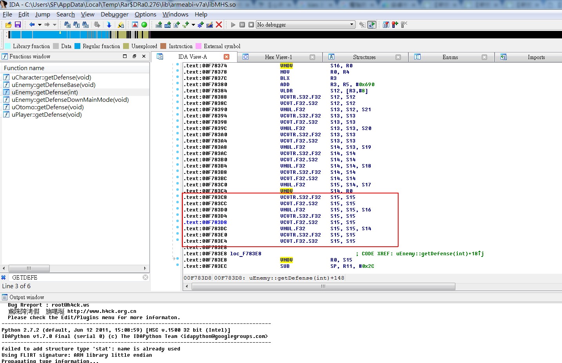The image size is (562, 363).
Task: Clear the GETDEFE filter text
Action: pyautogui.click(x=145, y=277)
